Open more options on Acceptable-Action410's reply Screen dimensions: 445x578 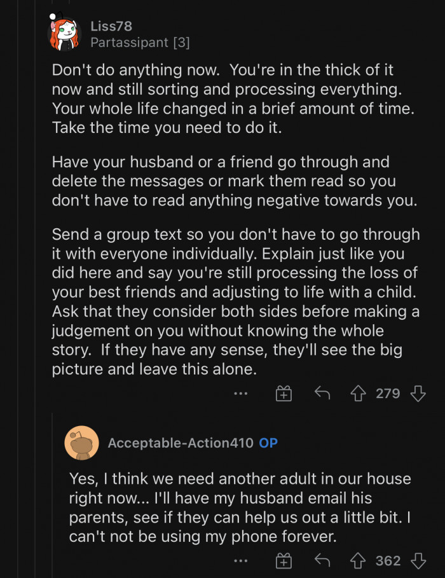pyautogui.click(x=240, y=560)
